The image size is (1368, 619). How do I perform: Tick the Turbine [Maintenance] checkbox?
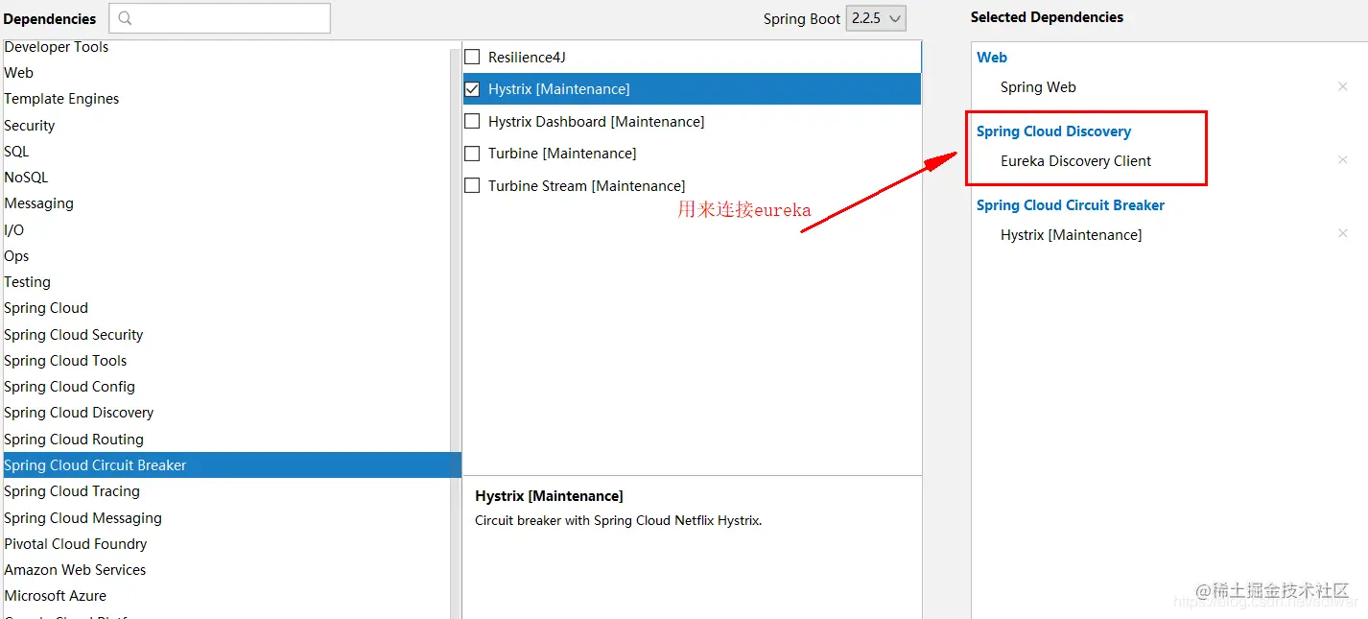pyautogui.click(x=472, y=153)
